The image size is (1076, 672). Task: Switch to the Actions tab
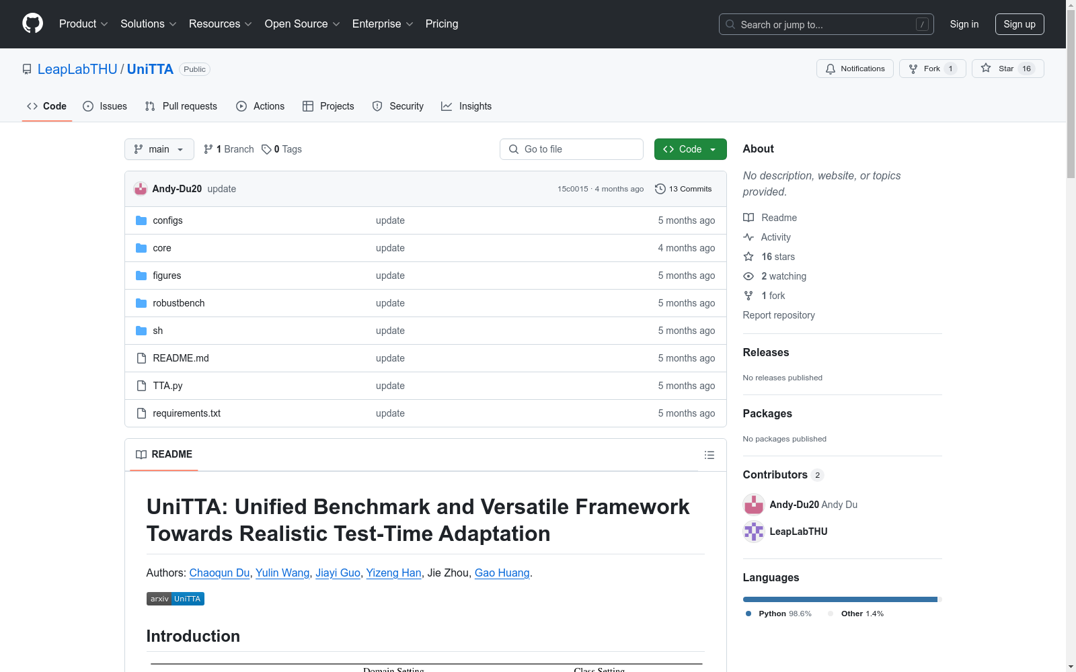(x=260, y=106)
